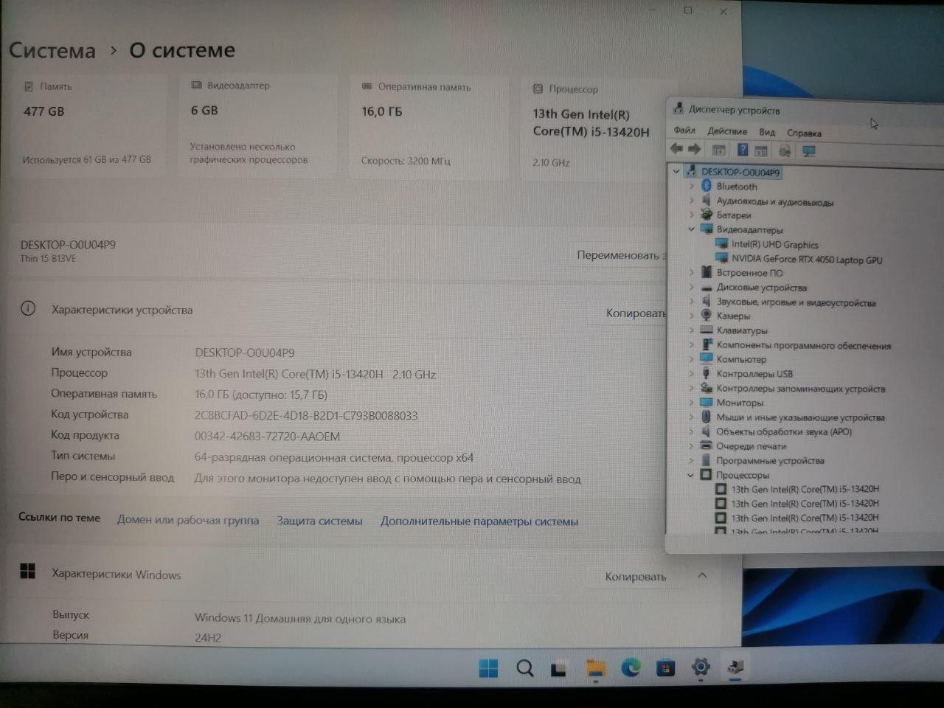
Task: Click the blue Help question-mark toolbar icon
Action: (x=743, y=150)
